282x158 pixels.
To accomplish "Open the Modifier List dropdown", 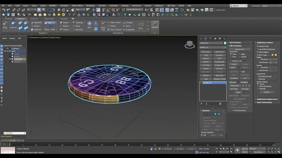I will [212, 47].
